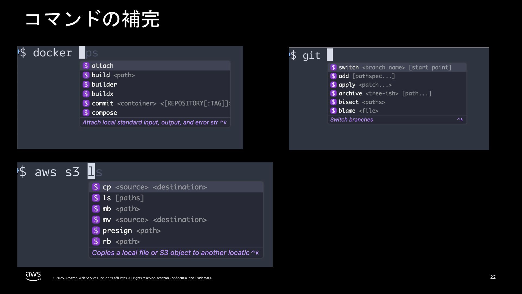
Task: Click the $ icon beside git archive
Action: (x=333, y=93)
